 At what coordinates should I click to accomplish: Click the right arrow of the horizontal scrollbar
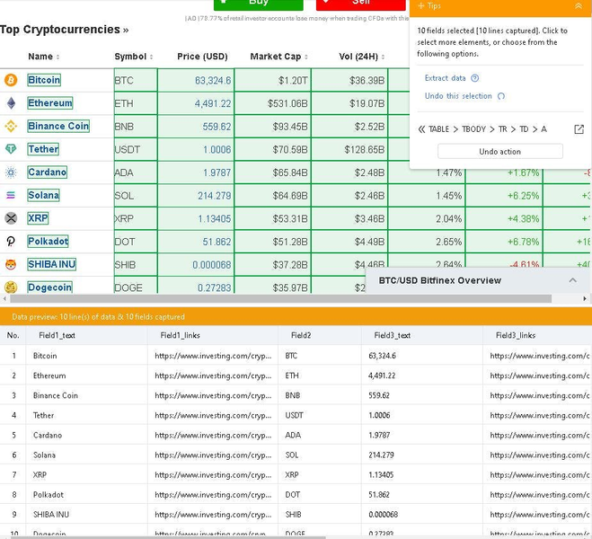pyautogui.click(x=585, y=299)
